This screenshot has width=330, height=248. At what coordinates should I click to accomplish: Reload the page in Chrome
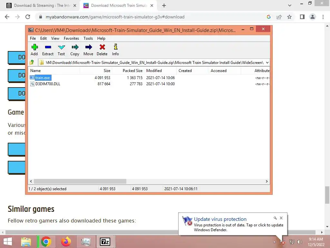click(x=28, y=17)
